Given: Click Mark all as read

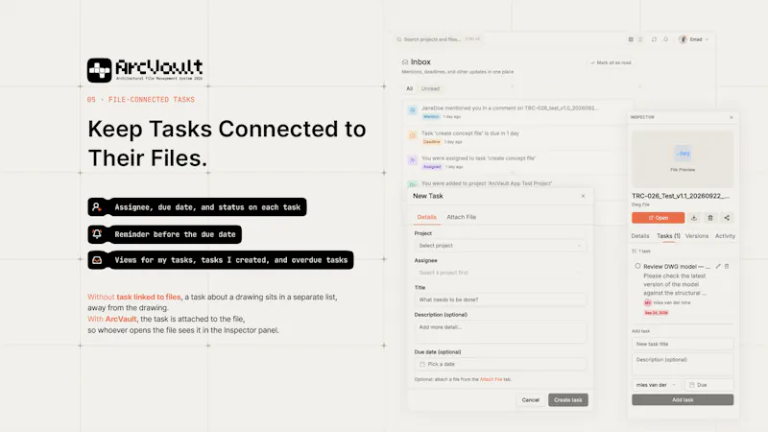Looking at the screenshot, I should (x=611, y=62).
